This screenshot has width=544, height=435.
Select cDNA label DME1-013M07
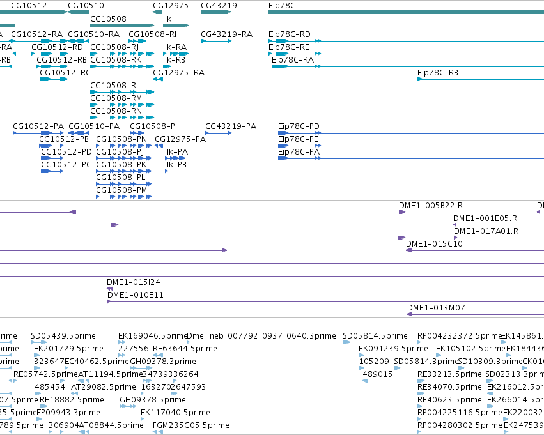(436, 308)
